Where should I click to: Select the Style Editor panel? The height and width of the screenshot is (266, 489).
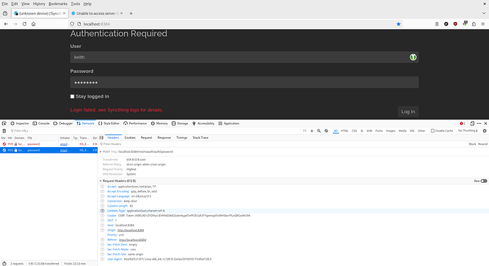point(109,123)
